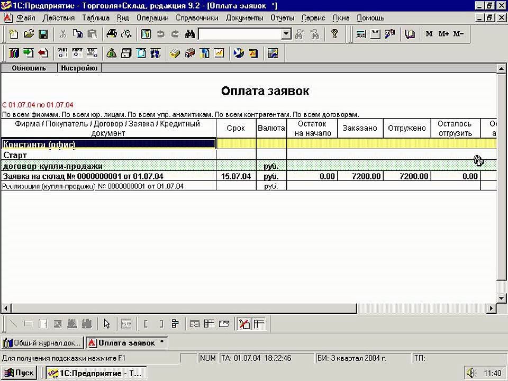
Task: Click the green arrow incoming document icon
Action: [29, 53]
